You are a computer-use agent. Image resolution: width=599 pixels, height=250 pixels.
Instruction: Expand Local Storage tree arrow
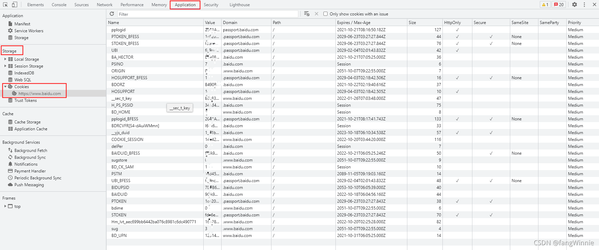[5, 59]
